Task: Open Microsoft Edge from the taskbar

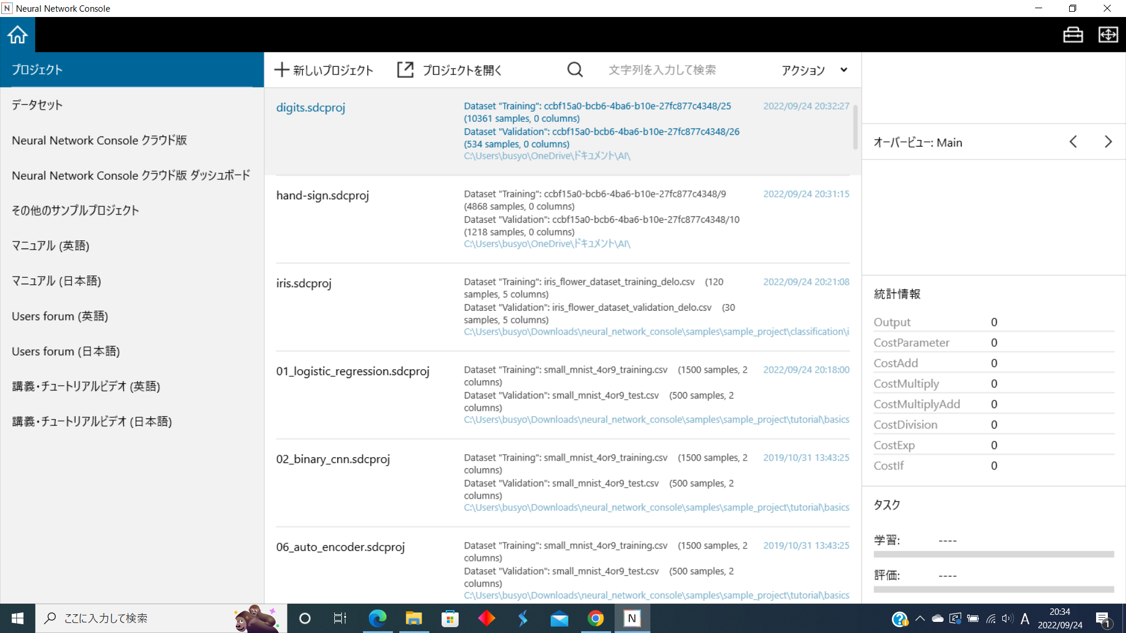Action: tap(377, 618)
